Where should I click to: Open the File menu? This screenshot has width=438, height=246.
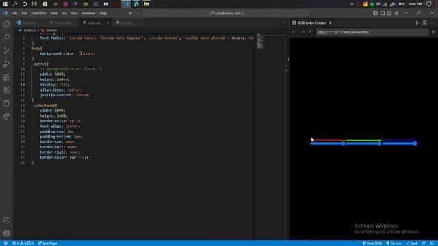pos(14,13)
